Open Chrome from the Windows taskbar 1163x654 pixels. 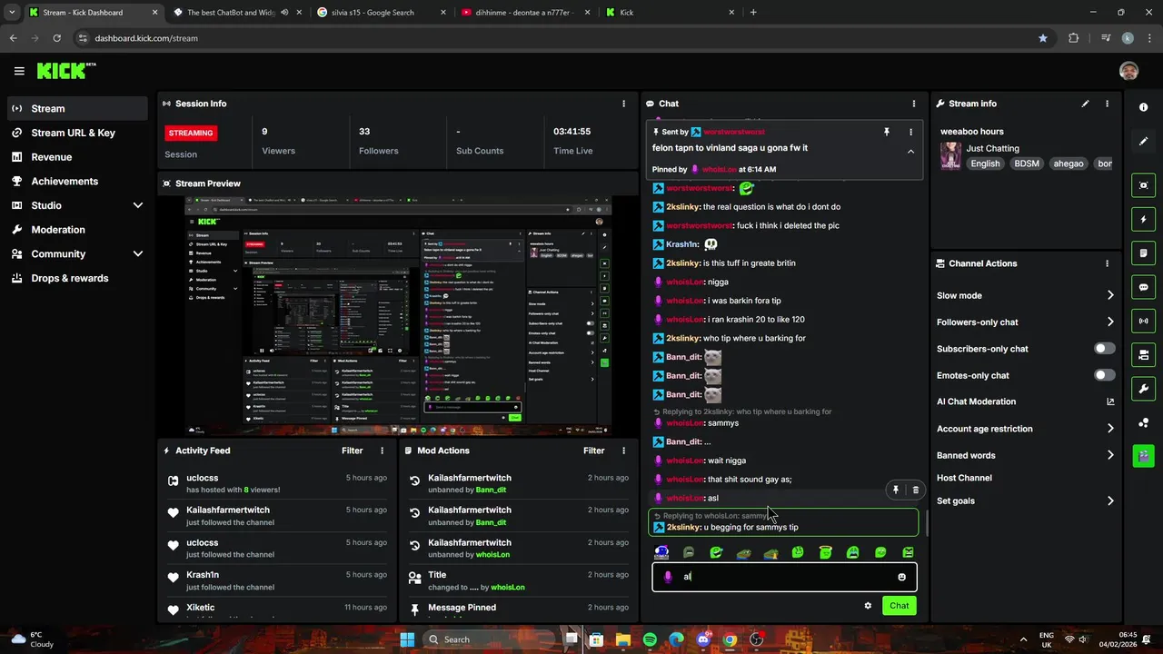click(730, 639)
